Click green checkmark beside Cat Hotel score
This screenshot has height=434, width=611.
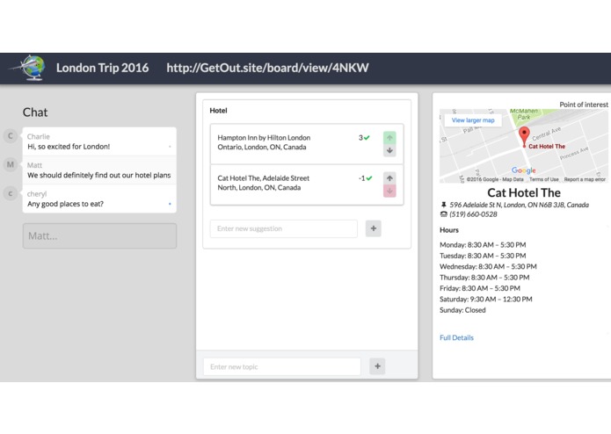pyautogui.click(x=369, y=178)
